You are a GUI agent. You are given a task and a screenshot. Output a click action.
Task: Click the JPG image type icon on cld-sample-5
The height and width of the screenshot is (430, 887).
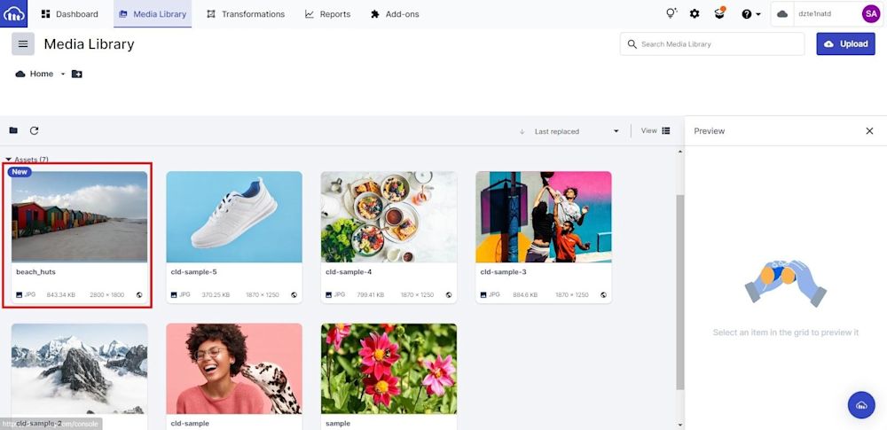pyautogui.click(x=174, y=294)
